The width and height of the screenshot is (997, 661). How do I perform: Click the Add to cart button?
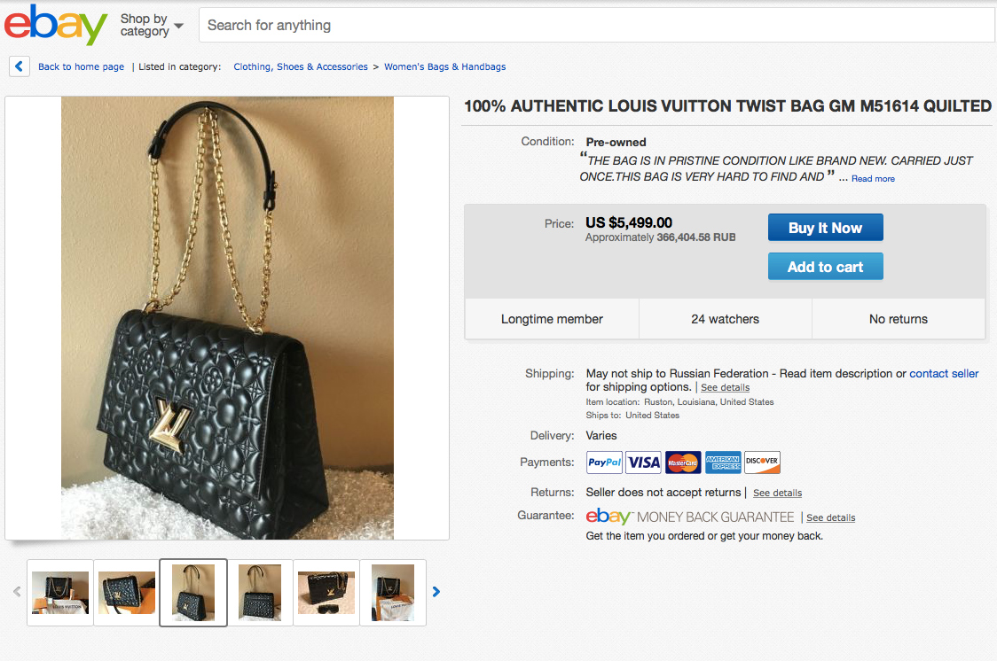(x=825, y=267)
